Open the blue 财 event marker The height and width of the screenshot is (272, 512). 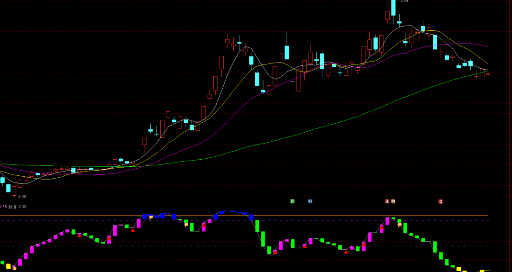click(310, 201)
